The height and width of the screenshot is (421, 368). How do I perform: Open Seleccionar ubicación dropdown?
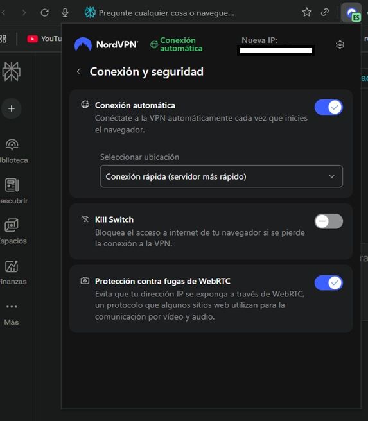222,176
